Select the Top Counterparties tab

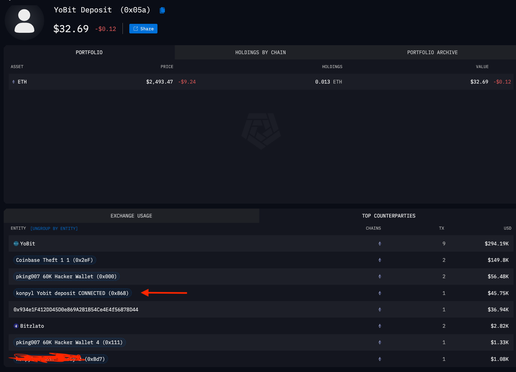(389, 216)
